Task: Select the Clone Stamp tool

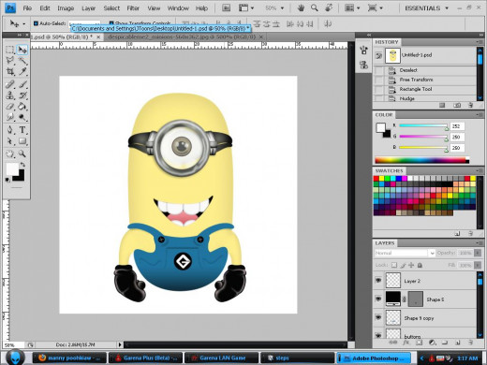Action: (10, 95)
